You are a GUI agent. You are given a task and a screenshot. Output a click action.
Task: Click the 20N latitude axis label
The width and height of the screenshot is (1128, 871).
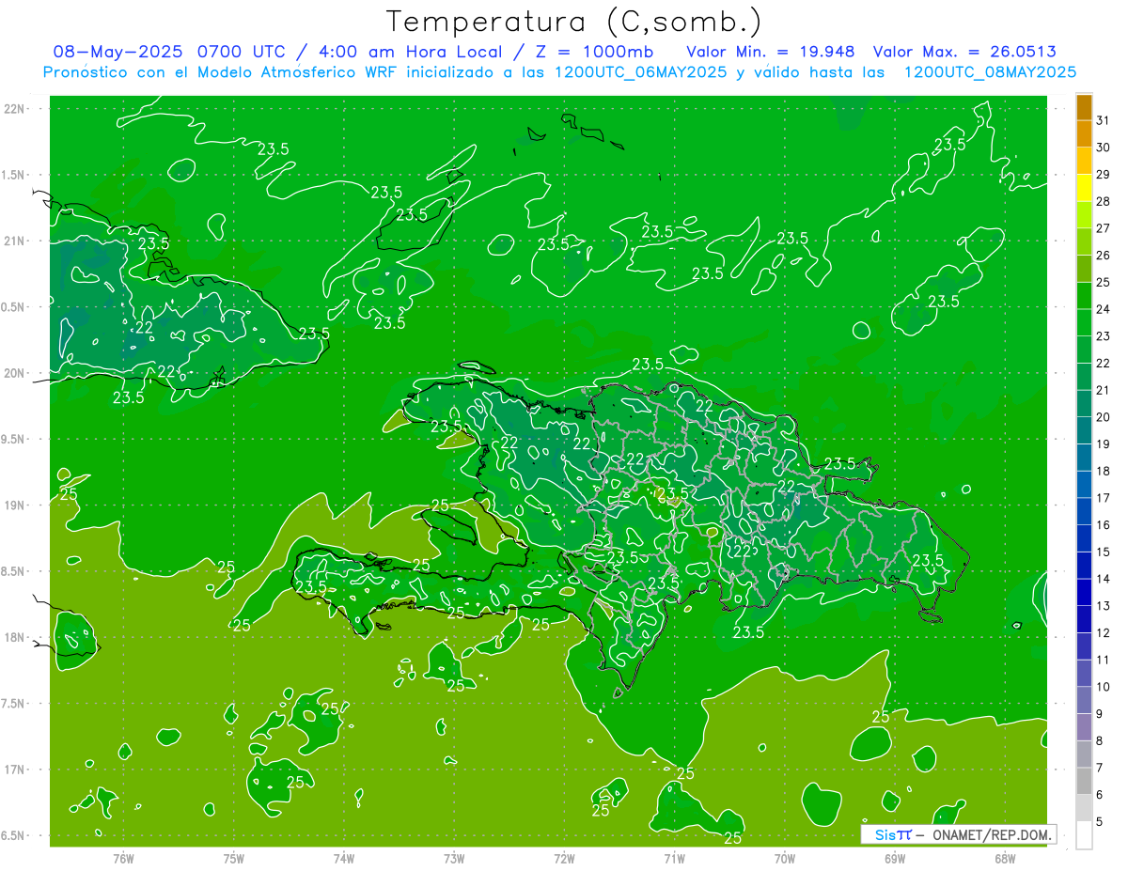16,373
